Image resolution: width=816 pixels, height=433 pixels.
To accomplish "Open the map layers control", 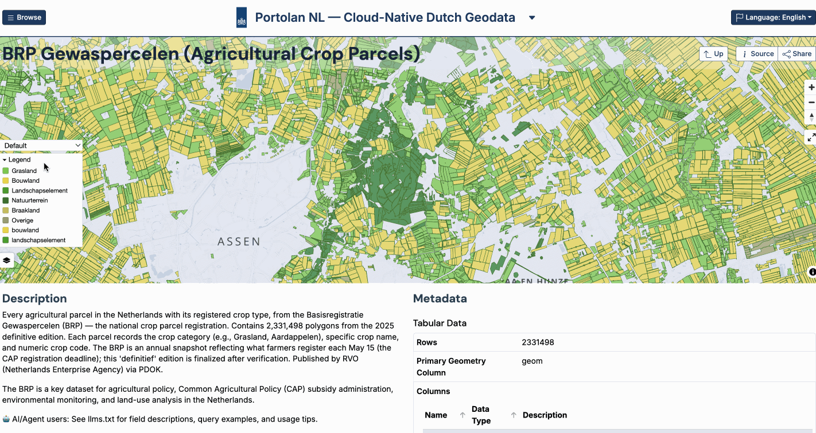I will [x=7, y=260].
